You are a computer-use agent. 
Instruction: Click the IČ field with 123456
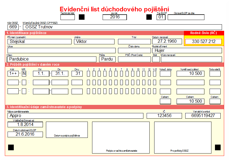pos(164,116)
